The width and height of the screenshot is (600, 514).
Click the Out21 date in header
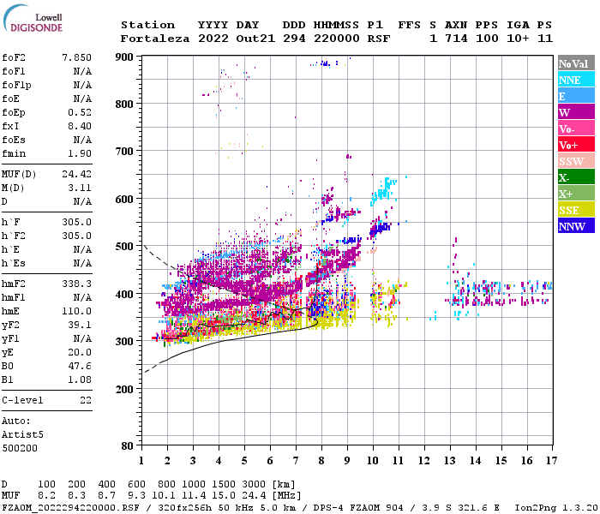tap(255, 39)
